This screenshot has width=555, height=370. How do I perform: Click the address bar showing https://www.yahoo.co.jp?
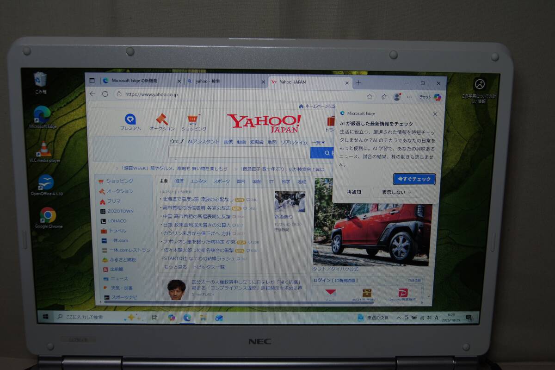click(244, 95)
